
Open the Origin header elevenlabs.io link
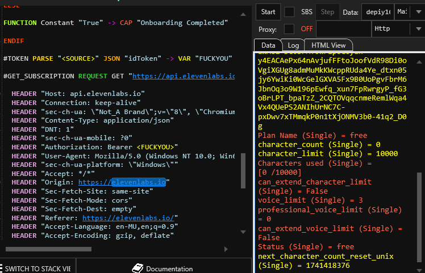point(122,182)
